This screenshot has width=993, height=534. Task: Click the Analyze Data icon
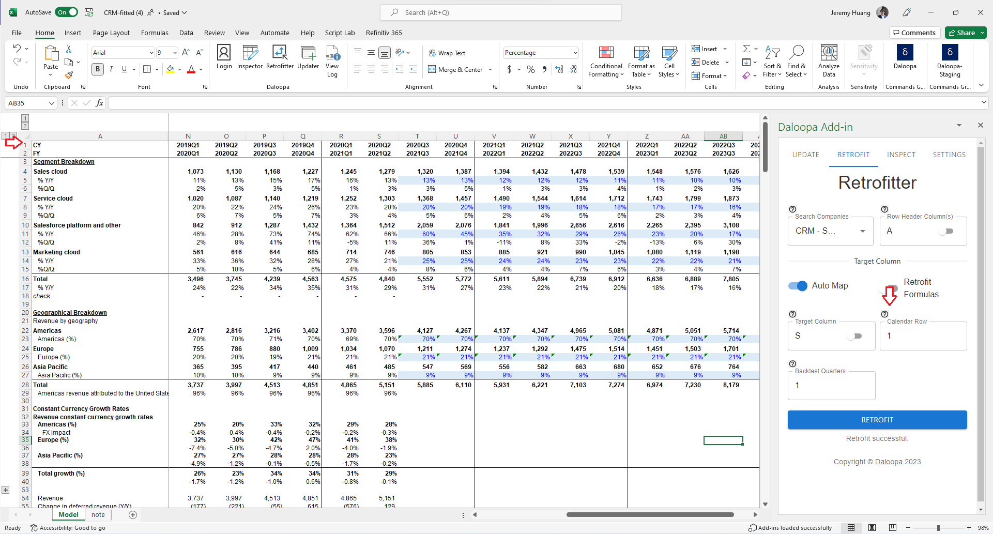pyautogui.click(x=829, y=59)
